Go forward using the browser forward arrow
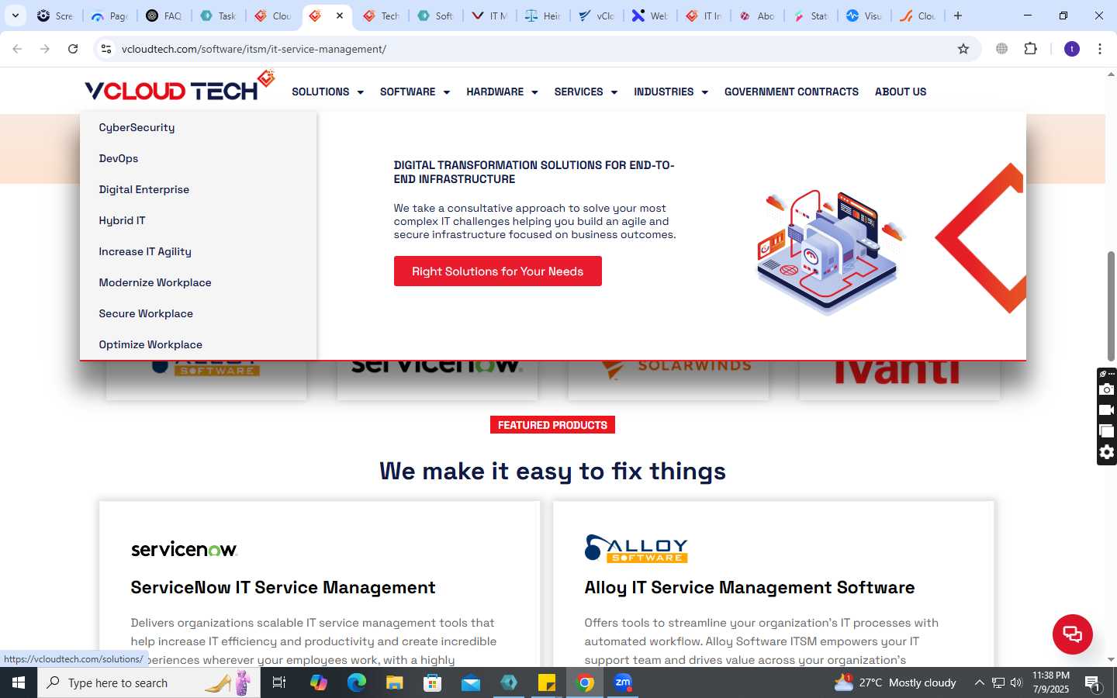The width and height of the screenshot is (1117, 698). (45, 49)
